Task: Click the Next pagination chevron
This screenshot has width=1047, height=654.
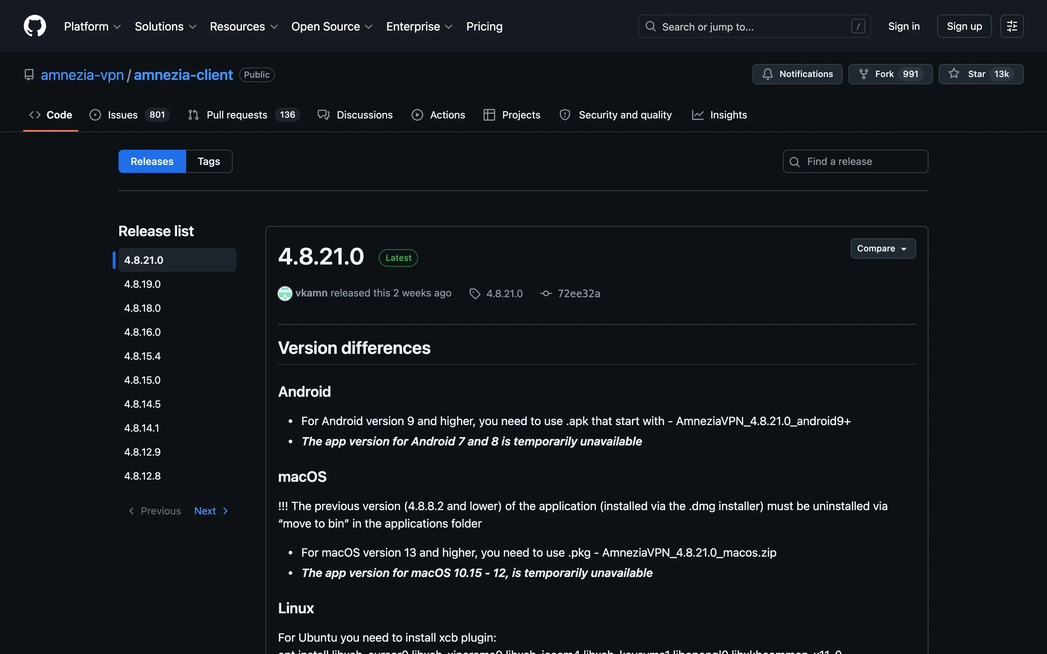Action: click(225, 511)
